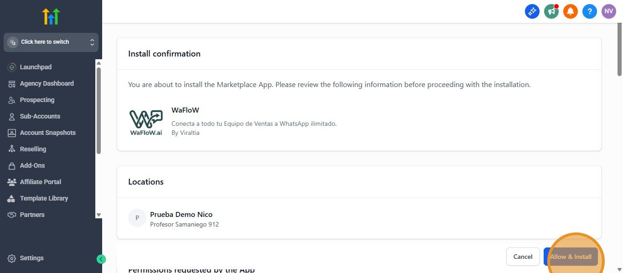Image resolution: width=623 pixels, height=273 pixels.
Task: Open Account Snapshots icon
Action: click(x=12, y=133)
